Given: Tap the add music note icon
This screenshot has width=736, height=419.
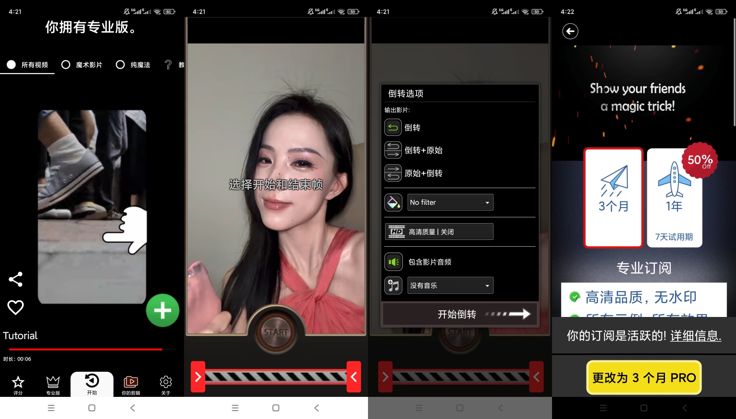Looking at the screenshot, I should click(x=393, y=286).
